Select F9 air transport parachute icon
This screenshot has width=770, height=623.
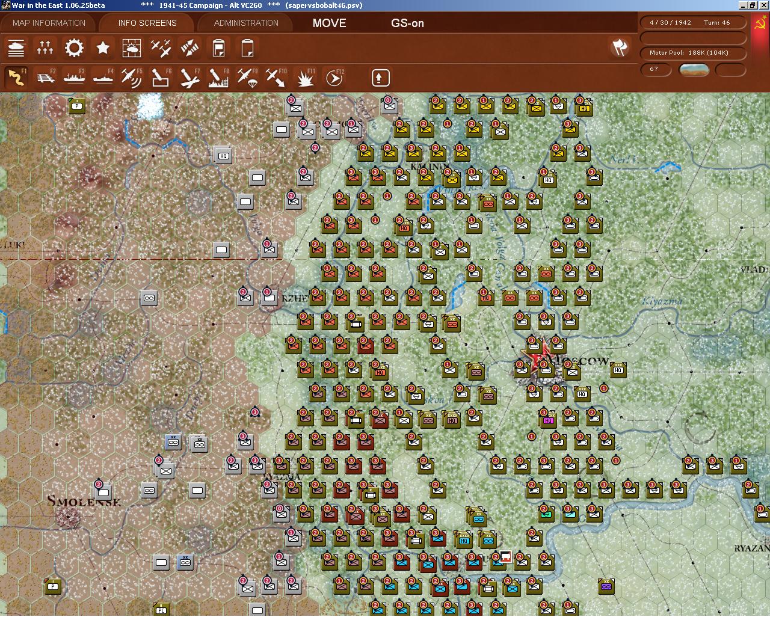[247, 78]
